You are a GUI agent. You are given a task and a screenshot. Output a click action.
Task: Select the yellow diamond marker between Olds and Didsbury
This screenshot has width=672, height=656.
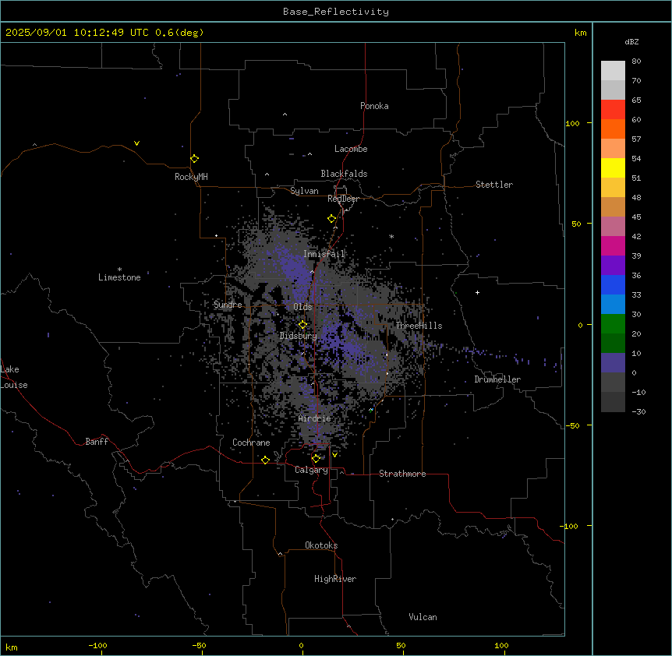pyautogui.click(x=302, y=325)
